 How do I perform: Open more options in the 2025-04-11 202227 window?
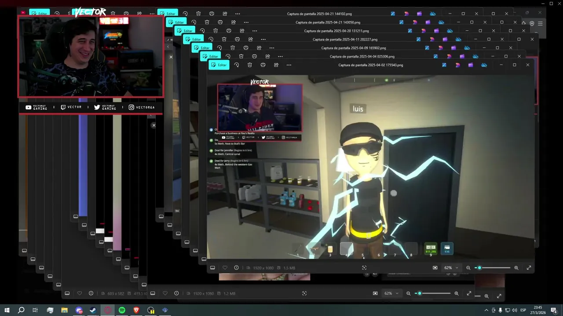click(x=263, y=39)
